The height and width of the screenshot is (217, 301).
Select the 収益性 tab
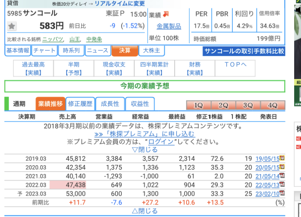coord(140,104)
